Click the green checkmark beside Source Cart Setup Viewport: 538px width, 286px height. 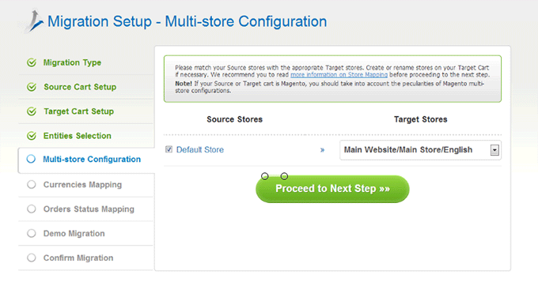coord(32,87)
